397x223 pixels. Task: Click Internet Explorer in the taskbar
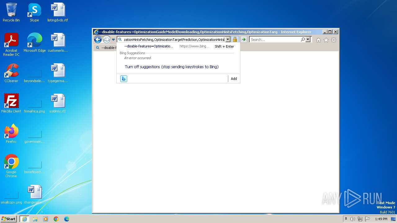[25, 219]
